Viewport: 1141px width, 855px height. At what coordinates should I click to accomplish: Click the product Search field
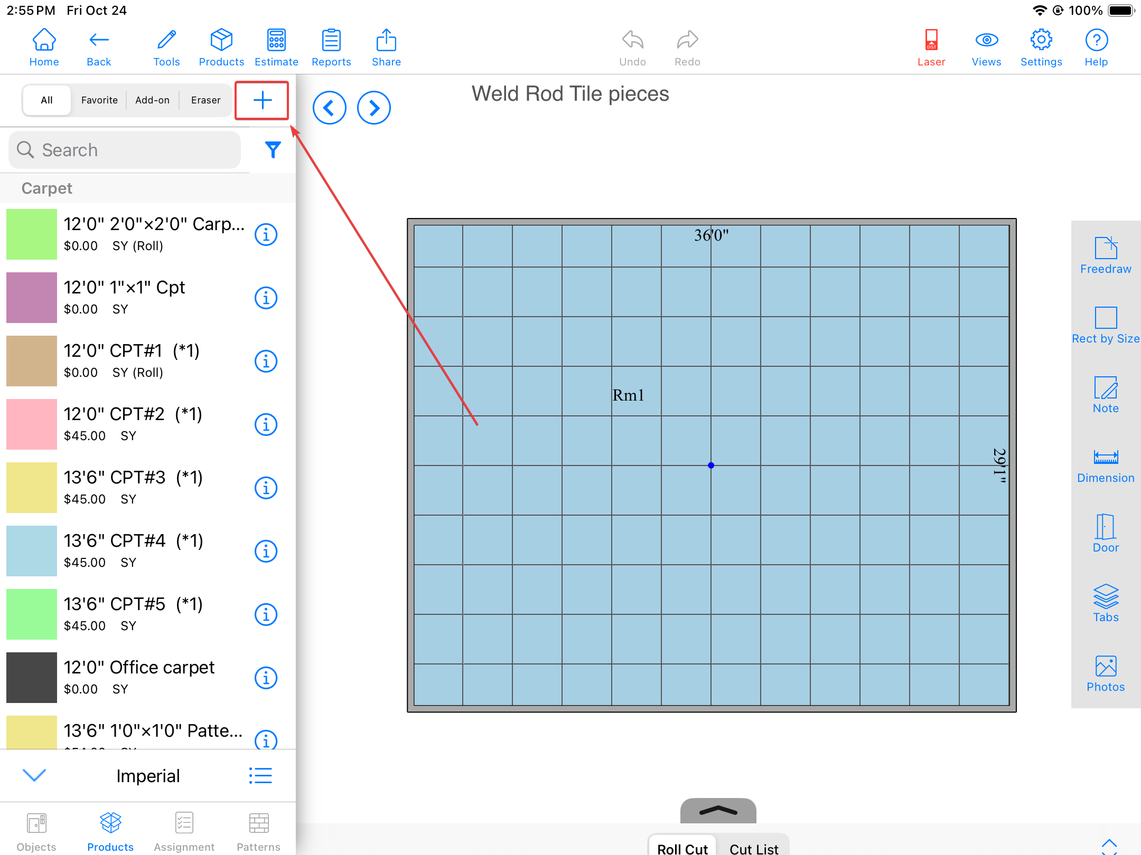[x=125, y=150]
